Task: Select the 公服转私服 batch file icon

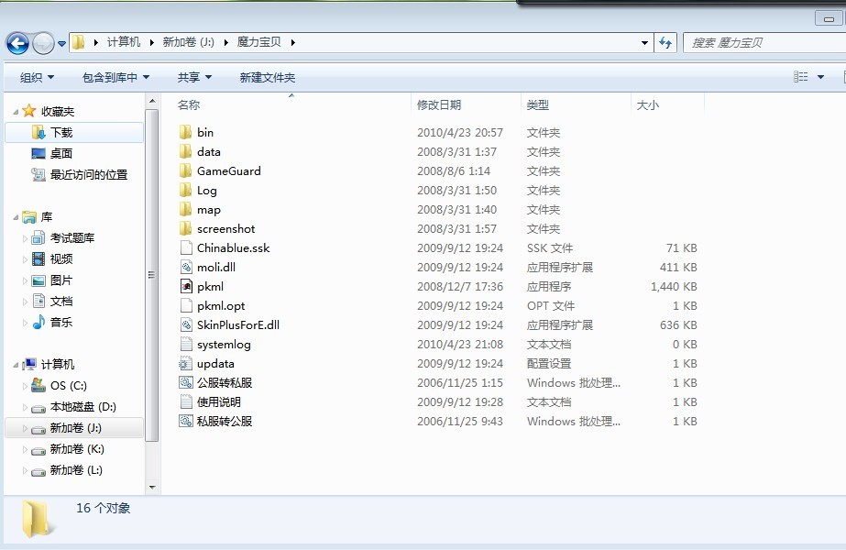Action: pyautogui.click(x=185, y=383)
